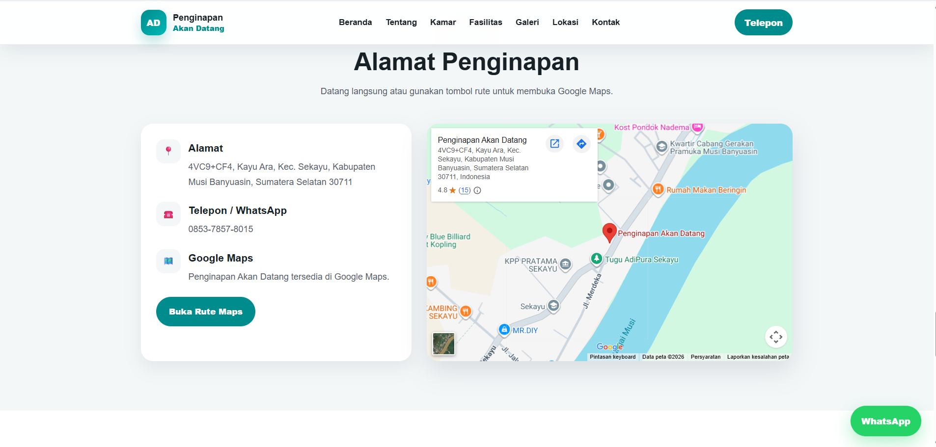
Task: Open the Tentang nav item
Action: coord(401,22)
